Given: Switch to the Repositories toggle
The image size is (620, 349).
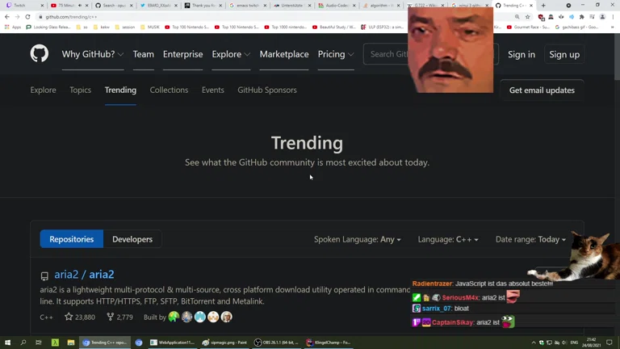Looking at the screenshot, I should (x=71, y=239).
